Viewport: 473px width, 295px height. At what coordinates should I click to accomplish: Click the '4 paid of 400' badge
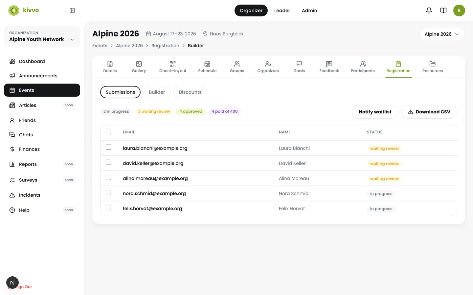(x=225, y=111)
